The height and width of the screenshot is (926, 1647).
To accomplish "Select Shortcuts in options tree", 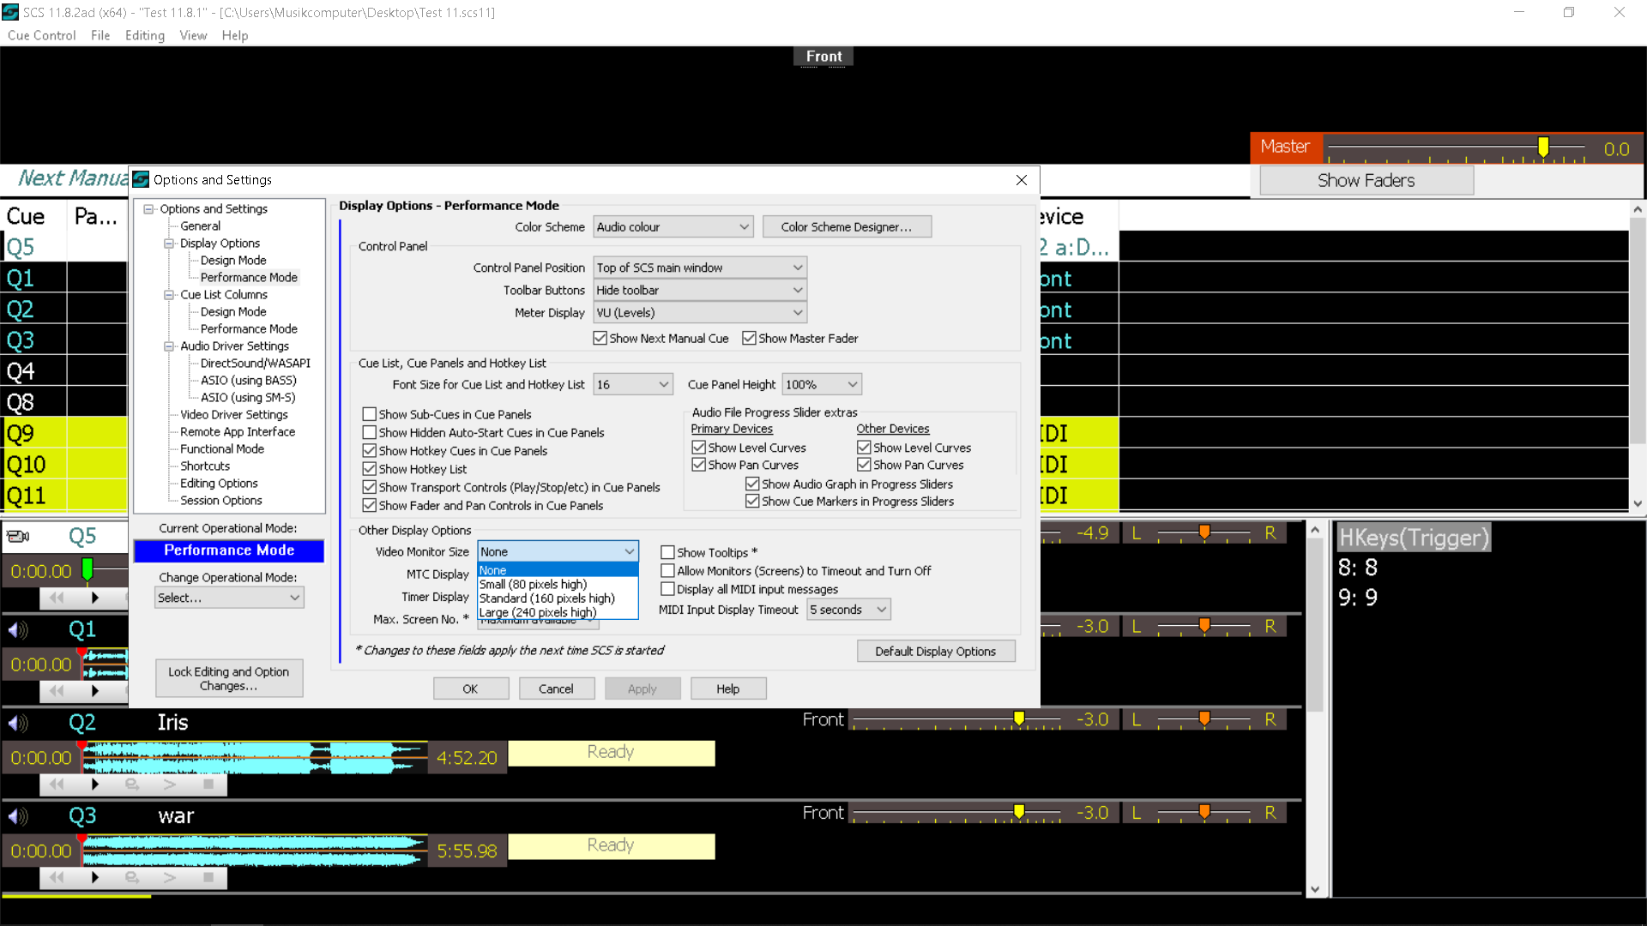I will coord(205,466).
